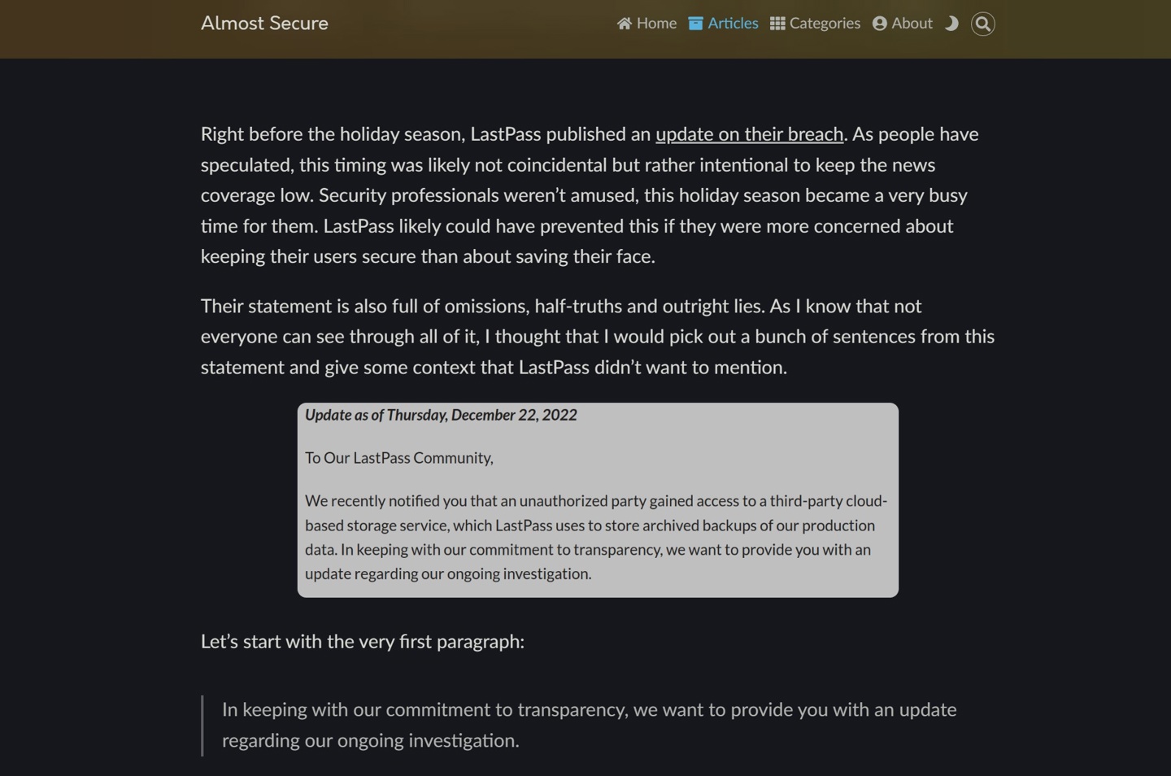
Task: Click the "Let's start with" sentence
Action: [362, 642]
